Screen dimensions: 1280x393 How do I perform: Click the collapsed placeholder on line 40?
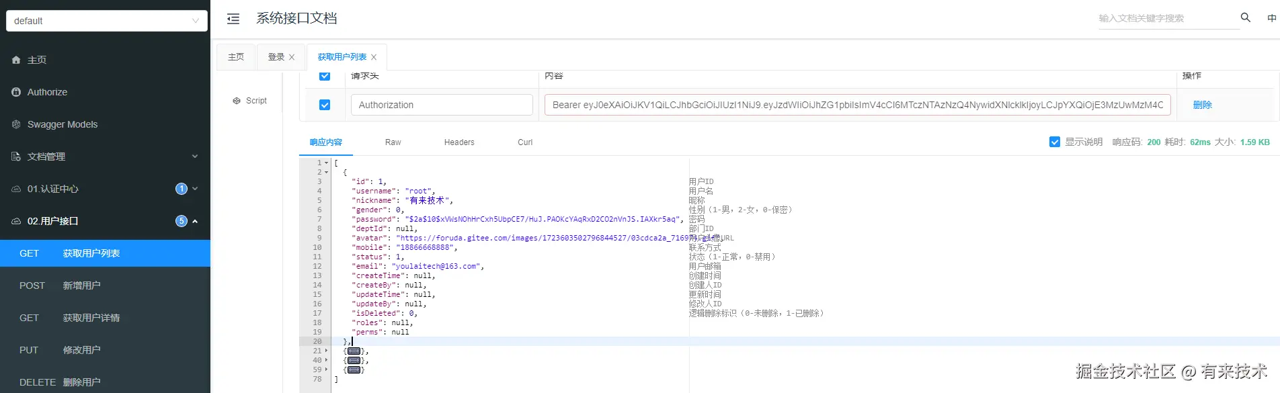[x=354, y=360]
